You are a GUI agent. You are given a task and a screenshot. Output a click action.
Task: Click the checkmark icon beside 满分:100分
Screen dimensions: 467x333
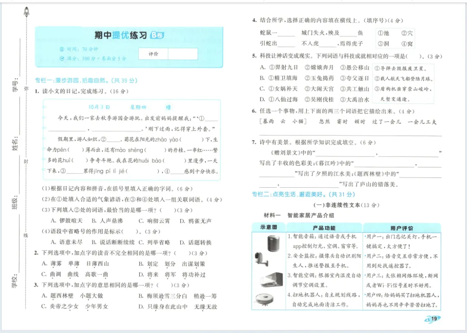(62, 58)
